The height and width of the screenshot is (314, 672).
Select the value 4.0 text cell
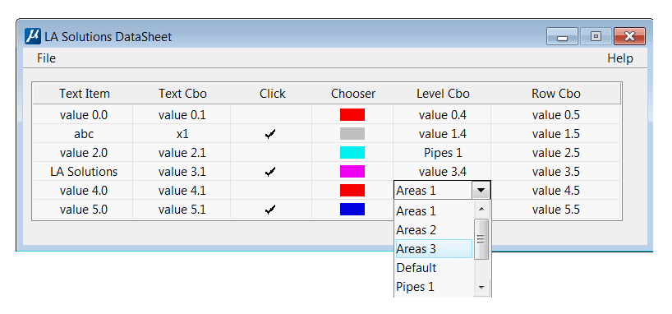click(x=84, y=191)
